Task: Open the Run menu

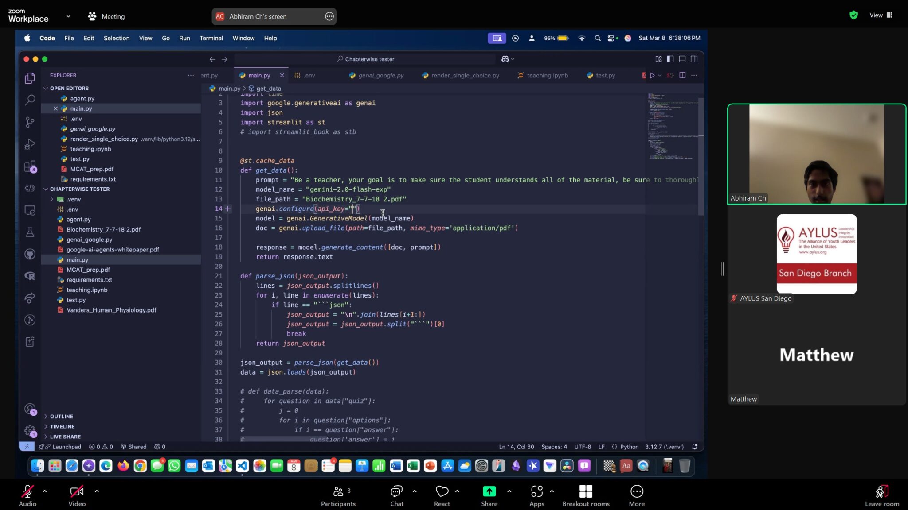Action: [x=184, y=38]
